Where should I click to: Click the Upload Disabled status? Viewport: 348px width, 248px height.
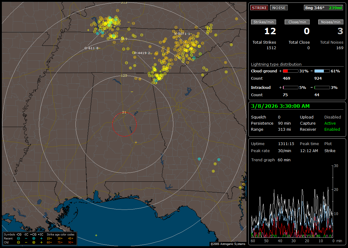(x=332, y=117)
